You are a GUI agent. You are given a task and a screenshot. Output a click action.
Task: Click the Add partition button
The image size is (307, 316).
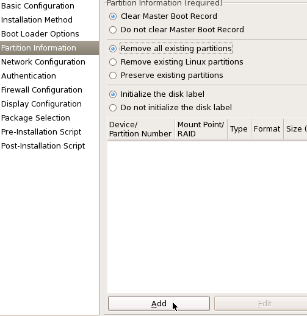pos(159,304)
